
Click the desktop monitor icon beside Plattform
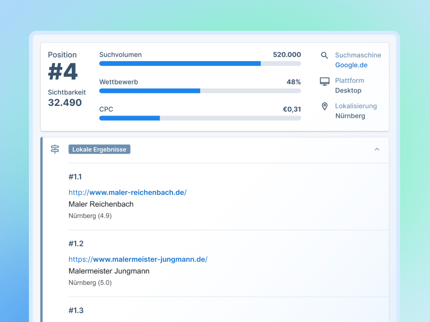coord(325,81)
